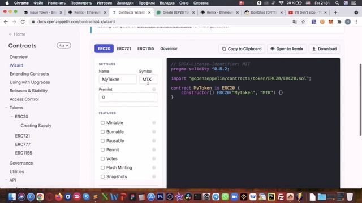362x203 pixels.
Task: Click the address bar URL
Action: point(76,21)
